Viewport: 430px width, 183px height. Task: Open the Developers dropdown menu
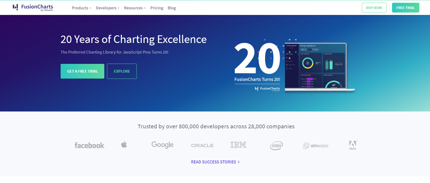[108, 8]
